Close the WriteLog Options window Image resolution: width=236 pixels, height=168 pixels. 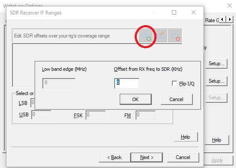point(230,6)
